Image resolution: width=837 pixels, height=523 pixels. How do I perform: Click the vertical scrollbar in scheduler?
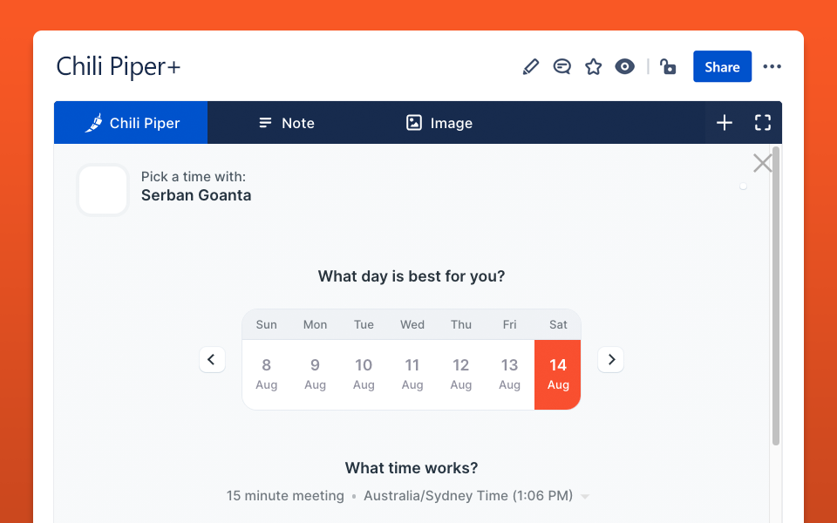click(776, 296)
